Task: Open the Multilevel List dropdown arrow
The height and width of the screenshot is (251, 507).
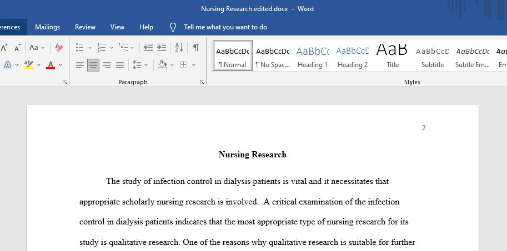Action: coord(132,48)
